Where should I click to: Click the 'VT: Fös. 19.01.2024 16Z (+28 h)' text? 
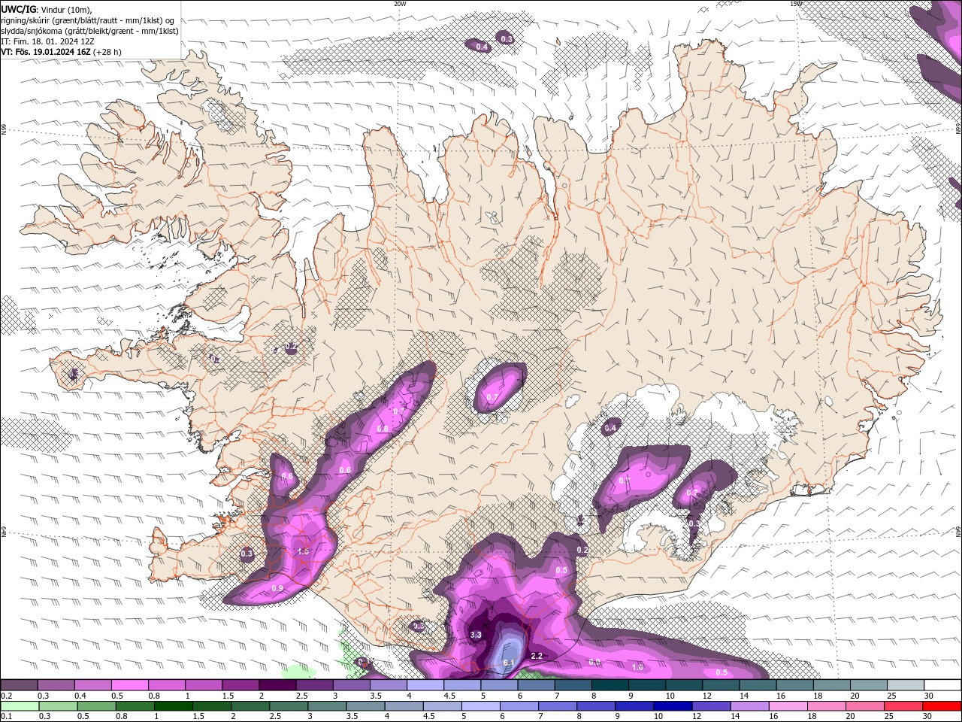[x=62, y=52]
